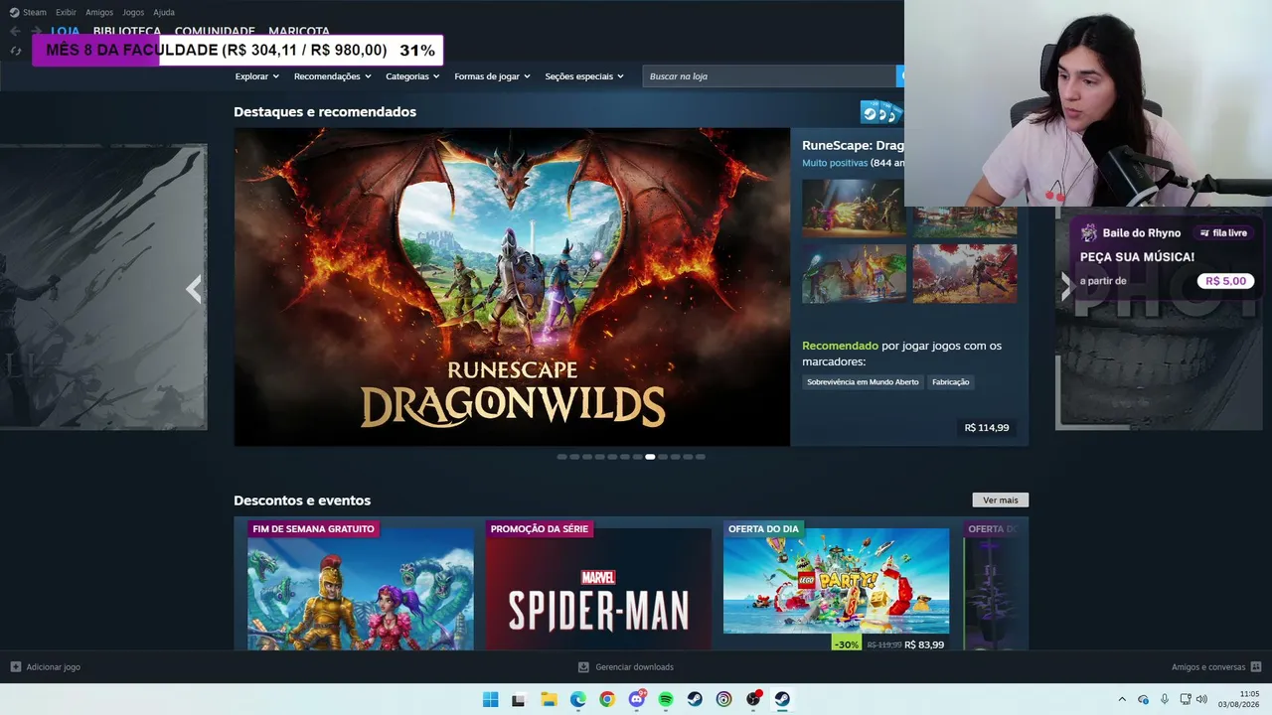Open Spotify from the taskbar
Image resolution: width=1272 pixels, height=715 pixels.
(666, 699)
